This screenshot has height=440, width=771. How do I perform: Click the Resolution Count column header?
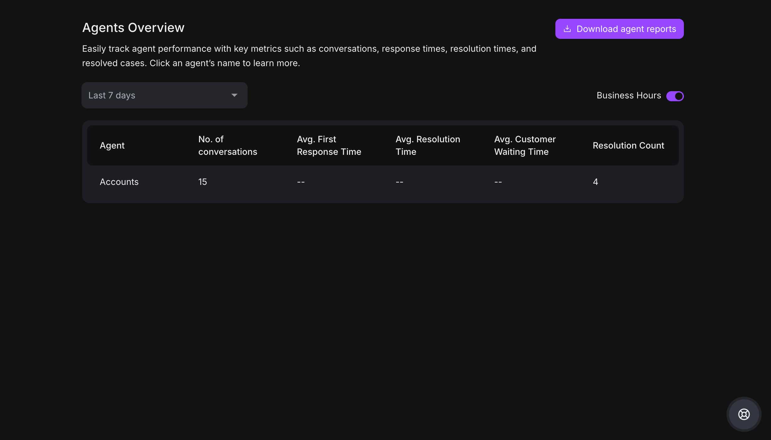[x=628, y=145]
